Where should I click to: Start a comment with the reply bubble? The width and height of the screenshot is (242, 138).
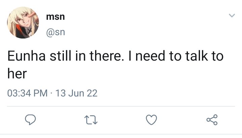point(30,120)
